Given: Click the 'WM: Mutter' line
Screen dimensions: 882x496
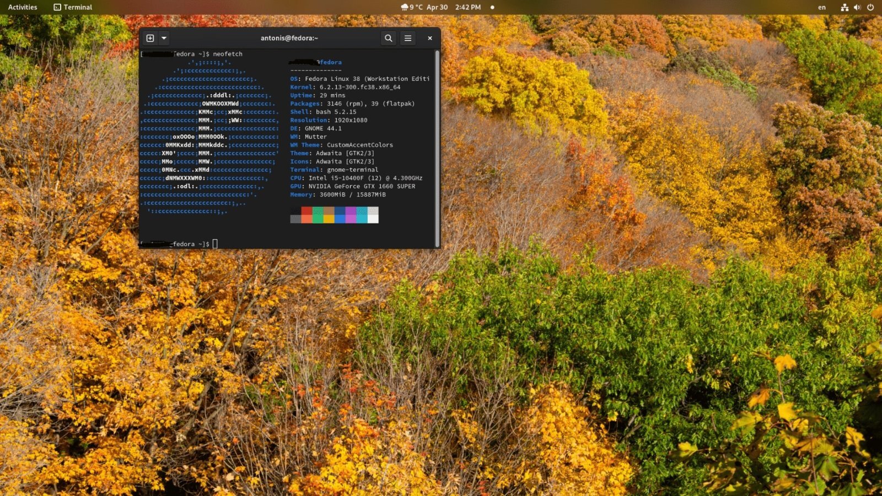Looking at the screenshot, I should [309, 137].
